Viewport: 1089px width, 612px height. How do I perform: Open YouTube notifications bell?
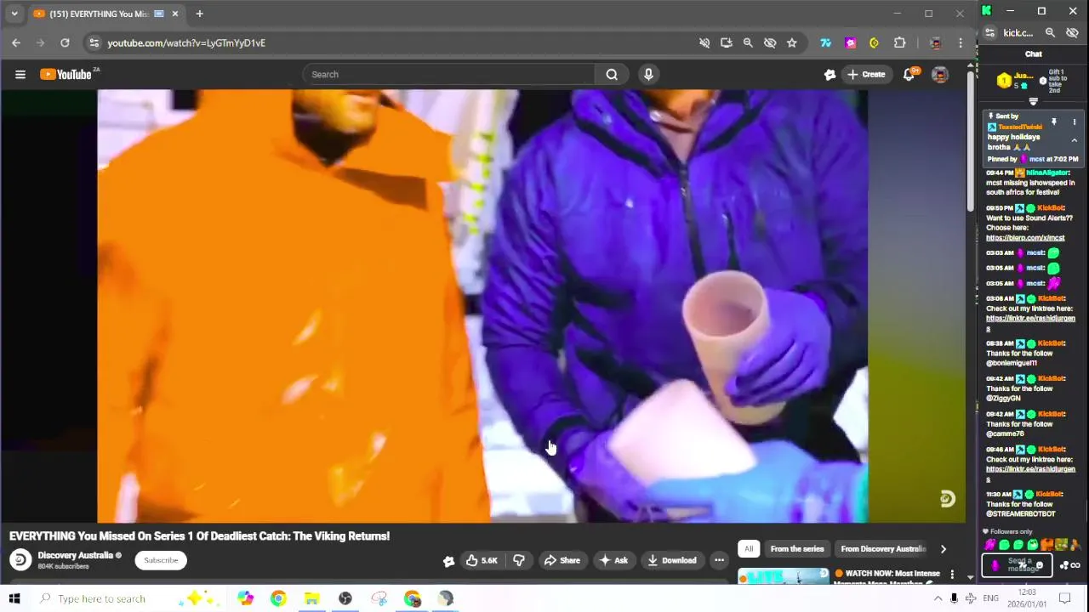click(x=909, y=75)
